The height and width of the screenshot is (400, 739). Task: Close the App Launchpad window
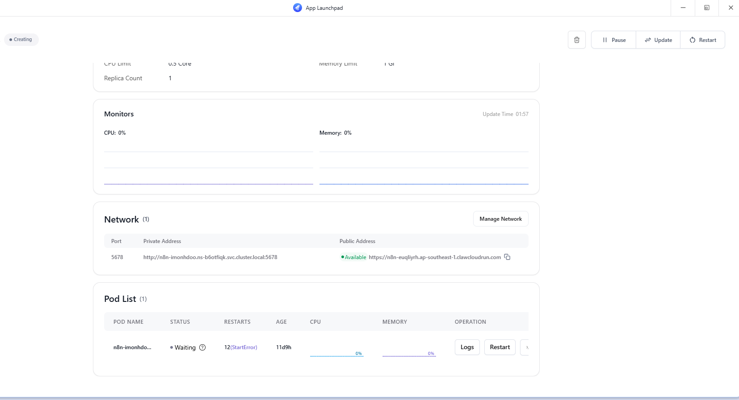[731, 8]
